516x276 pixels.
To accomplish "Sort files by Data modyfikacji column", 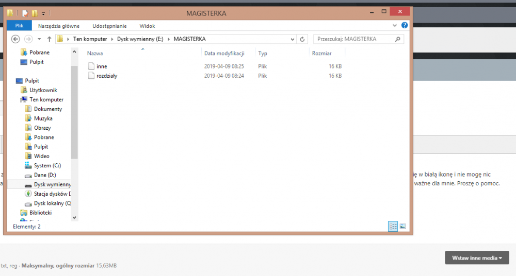I will pos(223,53).
